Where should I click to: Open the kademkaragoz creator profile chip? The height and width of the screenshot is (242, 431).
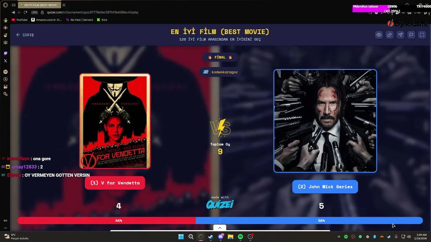221,72
